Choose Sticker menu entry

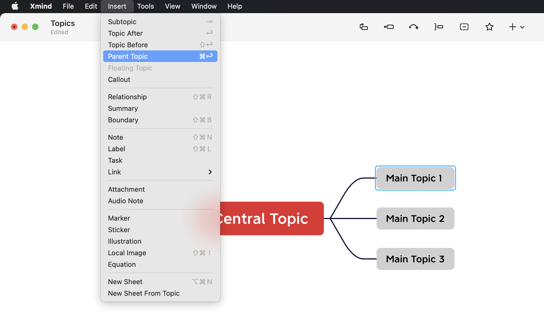coord(160,230)
